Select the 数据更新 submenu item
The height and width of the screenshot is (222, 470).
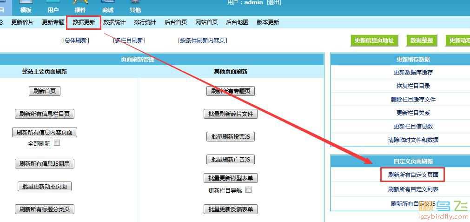pyautogui.click(x=84, y=22)
